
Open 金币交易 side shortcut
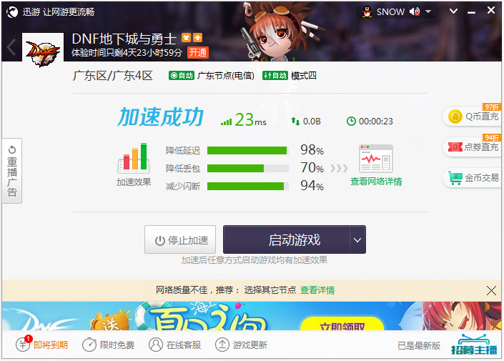point(473,178)
